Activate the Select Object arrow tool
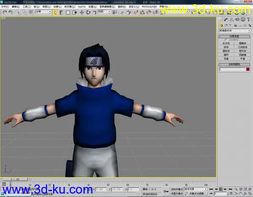This screenshot has height=197, width=253. pos(55,12)
